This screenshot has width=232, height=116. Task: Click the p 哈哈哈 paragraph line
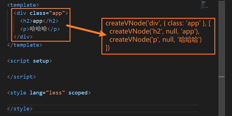(x=40, y=29)
